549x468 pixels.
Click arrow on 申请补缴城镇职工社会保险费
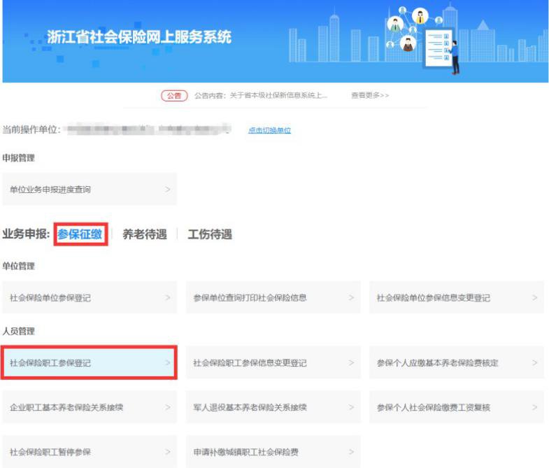pos(351,452)
